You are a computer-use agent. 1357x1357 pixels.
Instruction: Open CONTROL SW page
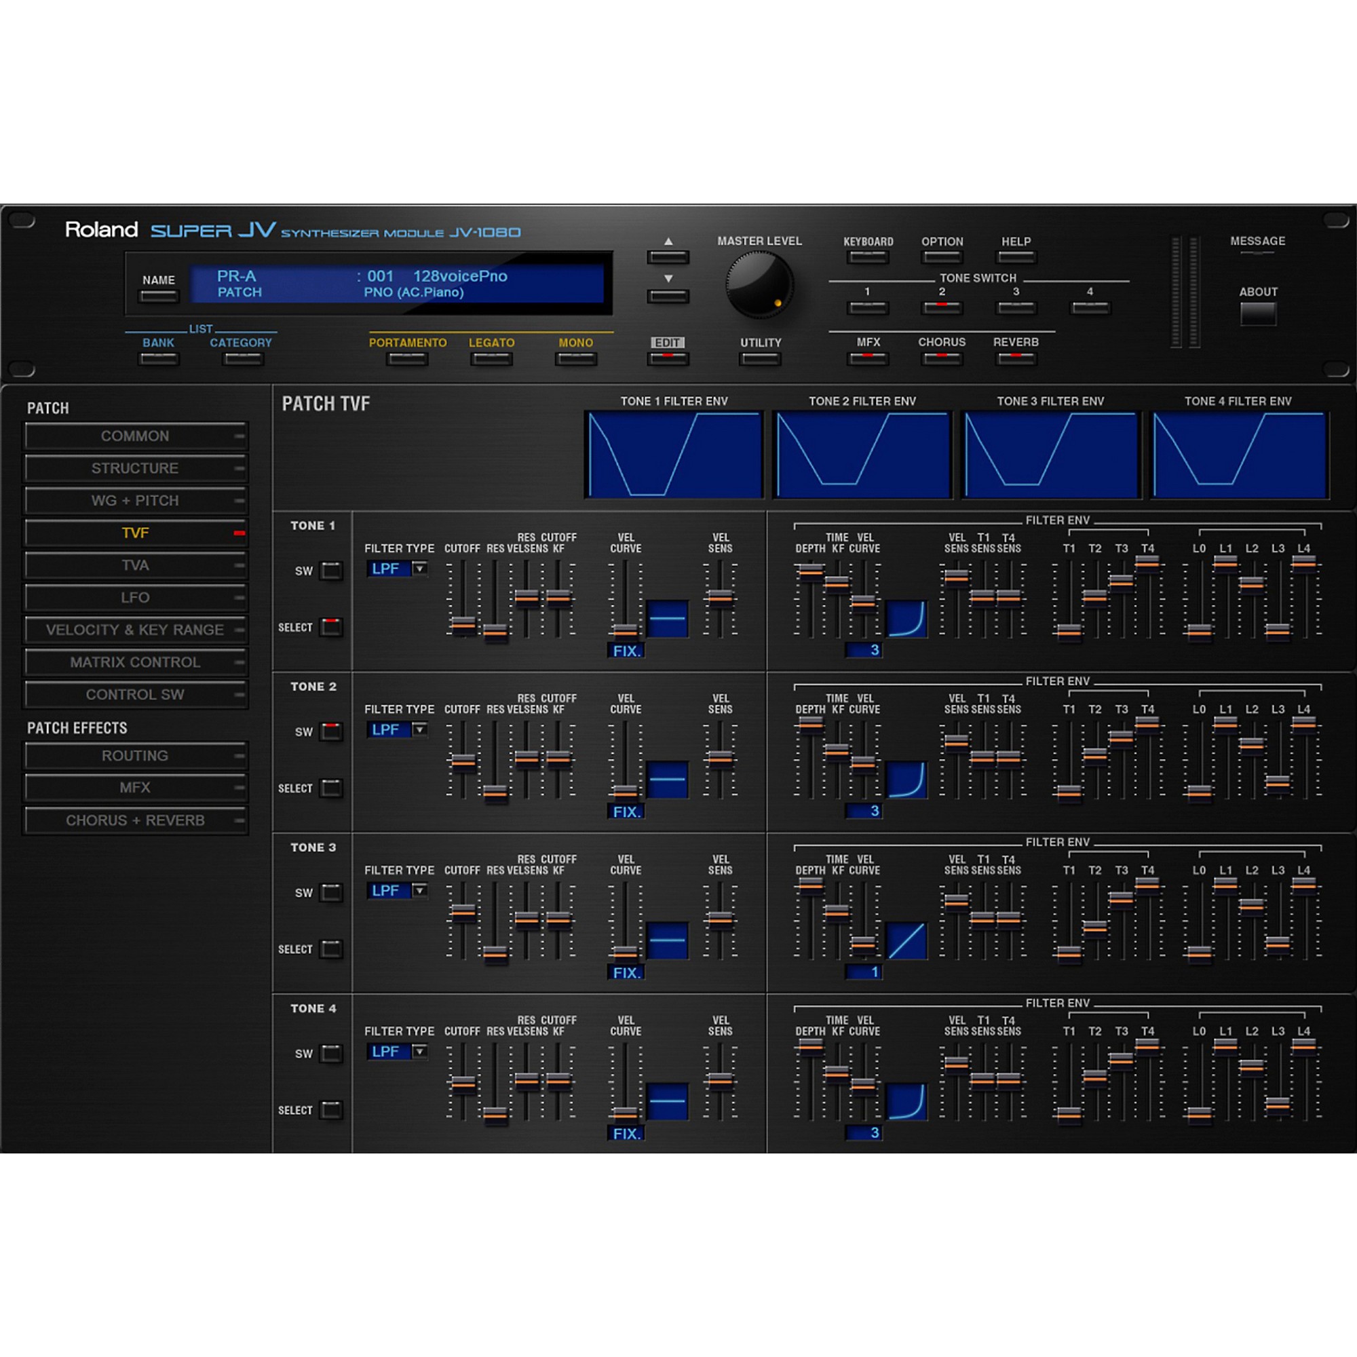click(x=136, y=695)
